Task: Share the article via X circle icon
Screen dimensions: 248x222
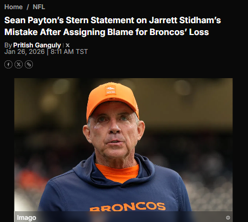Action: tap(18, 65)
